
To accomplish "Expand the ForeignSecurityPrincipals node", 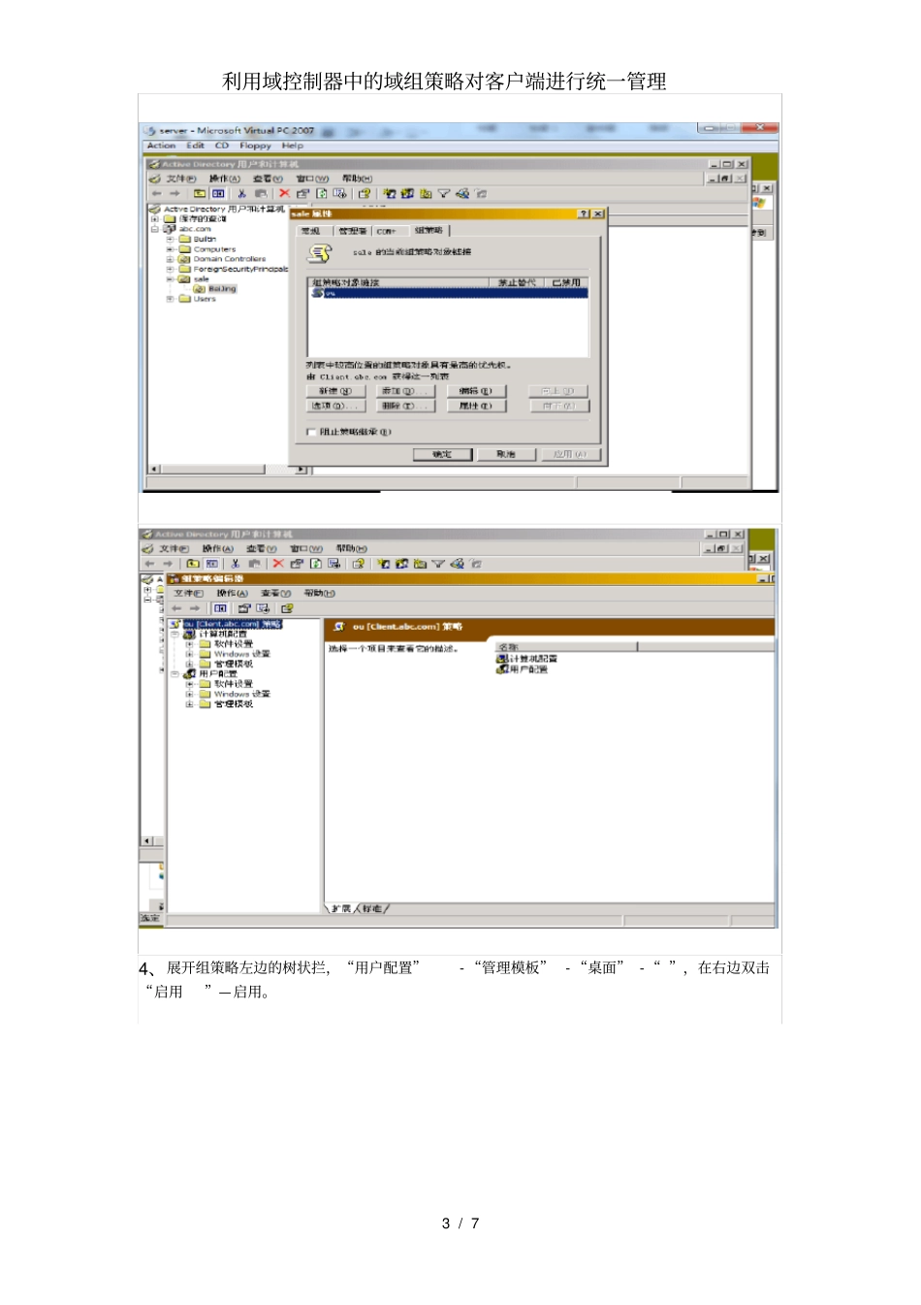I will [171, 270].
